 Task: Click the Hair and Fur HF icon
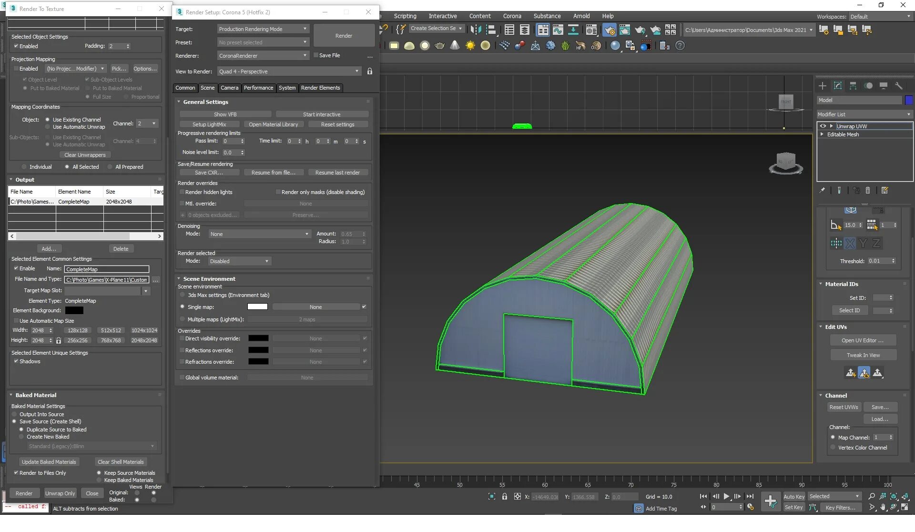click(x=580, y=46)
